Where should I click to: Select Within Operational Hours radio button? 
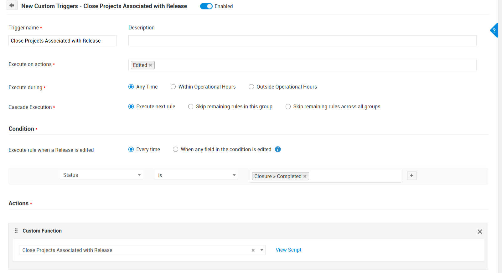[173, 87]
